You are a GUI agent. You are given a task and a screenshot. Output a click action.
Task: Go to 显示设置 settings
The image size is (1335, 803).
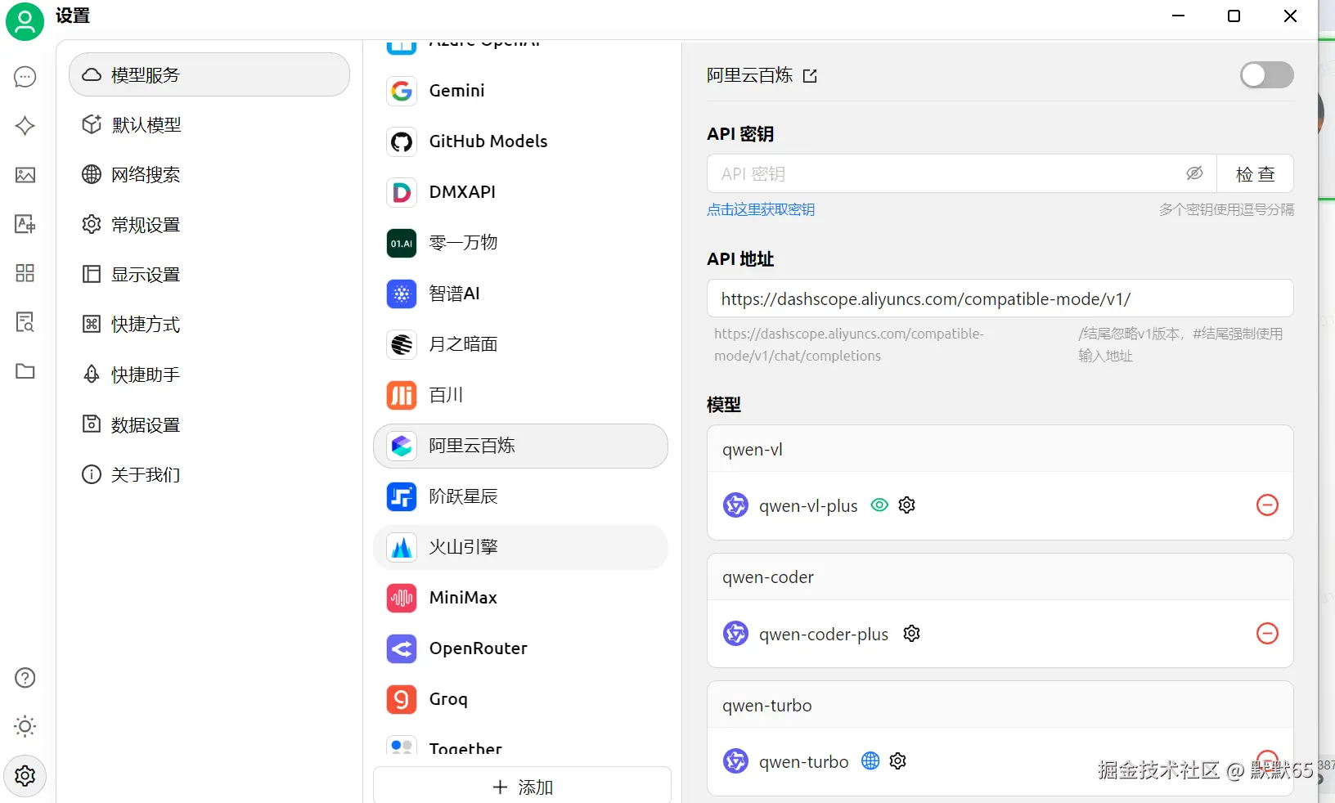click(209, 275)
